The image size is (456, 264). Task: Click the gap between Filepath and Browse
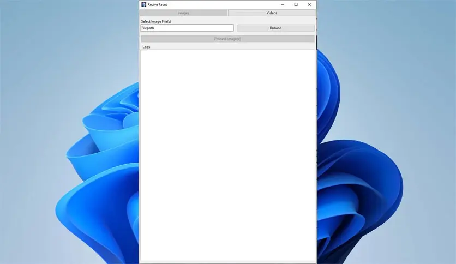pos(235,28)
